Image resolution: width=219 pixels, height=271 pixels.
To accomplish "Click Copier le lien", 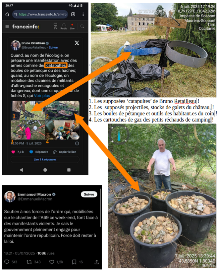I will [65, 152].
